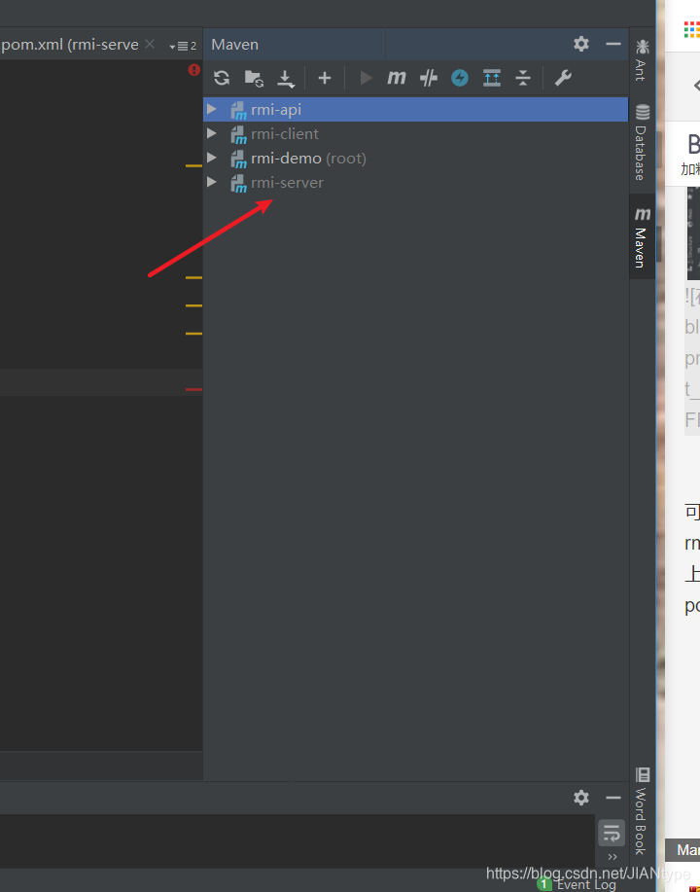Viewport: 700px width, 892px height.
Task: Open Maven settings wrench icon
Action: (563, 78)
